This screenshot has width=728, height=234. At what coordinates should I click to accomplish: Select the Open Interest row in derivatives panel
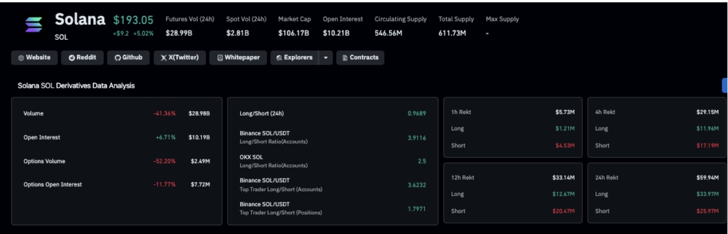click(x=117, y=137)
